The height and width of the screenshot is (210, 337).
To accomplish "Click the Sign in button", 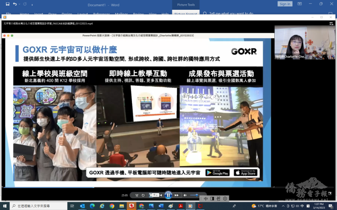I will pyautogui.click(x=285, y=4).
